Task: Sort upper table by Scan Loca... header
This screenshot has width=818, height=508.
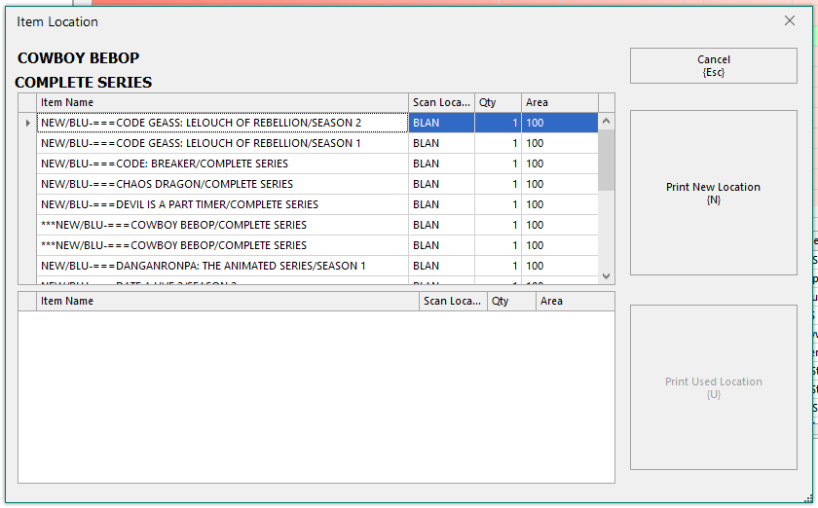Action: [441, 103]
